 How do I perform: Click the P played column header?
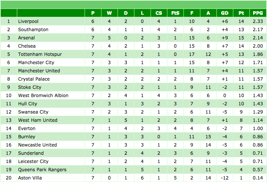coord(93,13)
